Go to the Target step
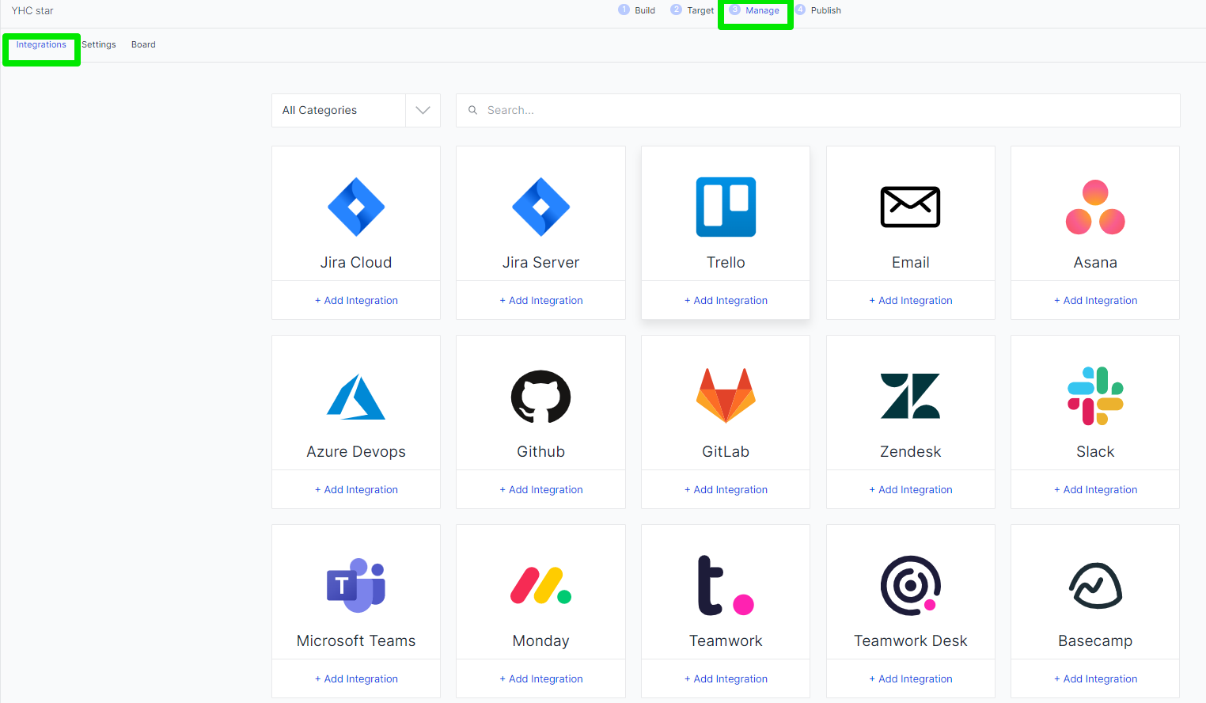 pos(692,10)
